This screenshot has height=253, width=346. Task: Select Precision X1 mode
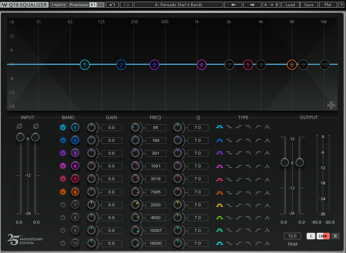point(93,5)
